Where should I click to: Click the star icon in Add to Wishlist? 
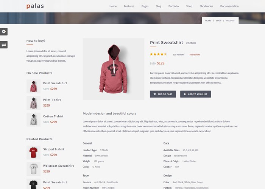185,94
